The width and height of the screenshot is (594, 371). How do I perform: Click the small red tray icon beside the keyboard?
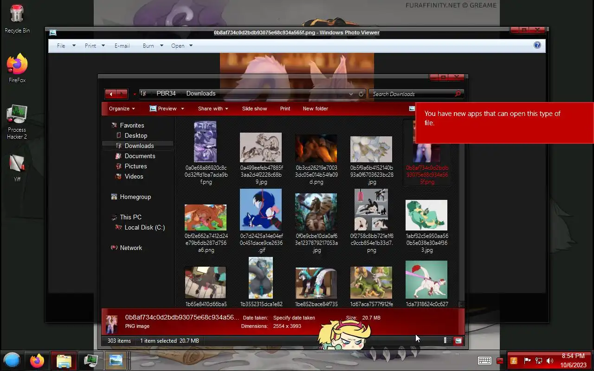coord(500,361)
